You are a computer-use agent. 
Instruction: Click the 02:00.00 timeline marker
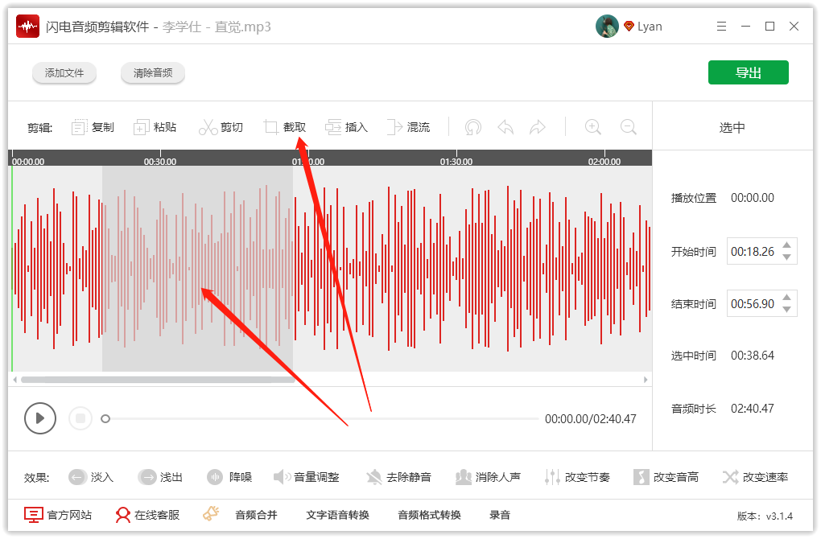click(604, 162)
